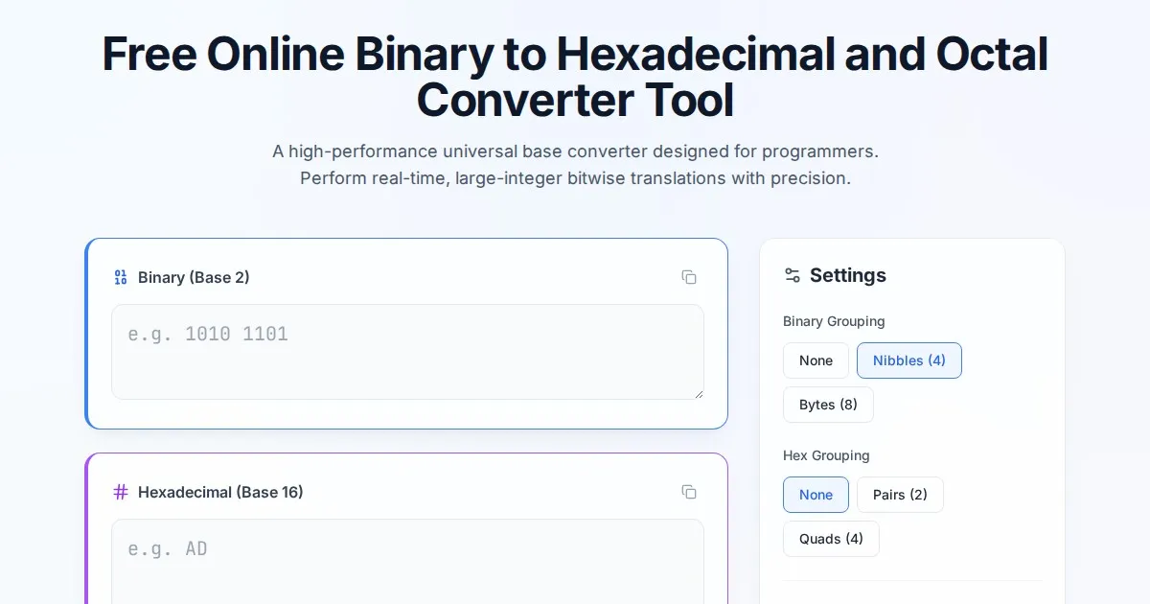1150x604 pixels.
Task: Set Binary Grouping to None
Action: (816, 360)
